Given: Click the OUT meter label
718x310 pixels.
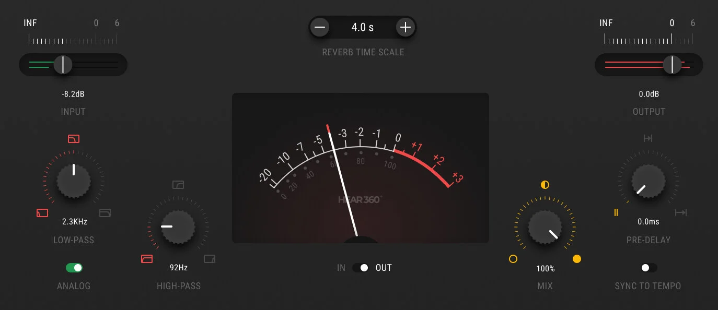Looking at the screenshot, I should (x=384, y=268).
